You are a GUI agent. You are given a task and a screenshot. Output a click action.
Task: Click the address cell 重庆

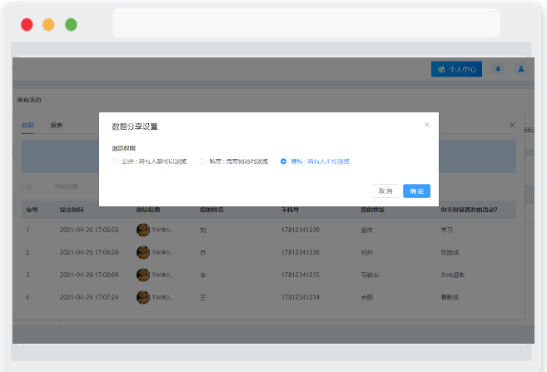[x=366, y=230]
